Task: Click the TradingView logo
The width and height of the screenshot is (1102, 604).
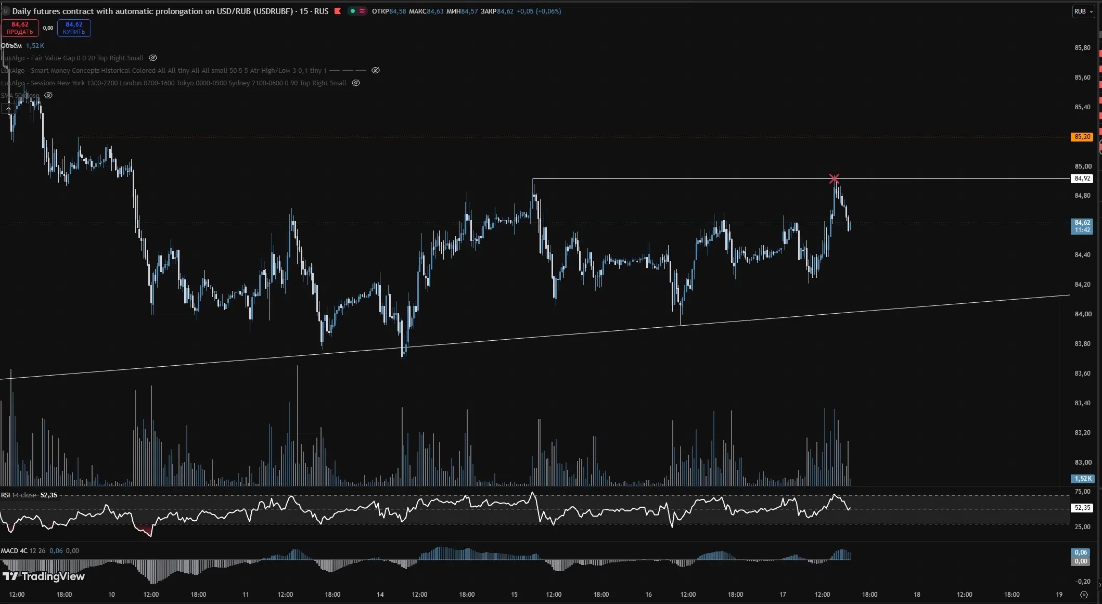Action: (x=44, y=576)
